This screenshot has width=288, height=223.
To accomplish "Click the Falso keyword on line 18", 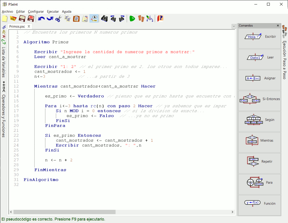I will click(x=107, y=116).
